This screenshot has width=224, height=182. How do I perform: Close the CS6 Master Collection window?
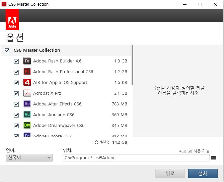tap(215, 4)
